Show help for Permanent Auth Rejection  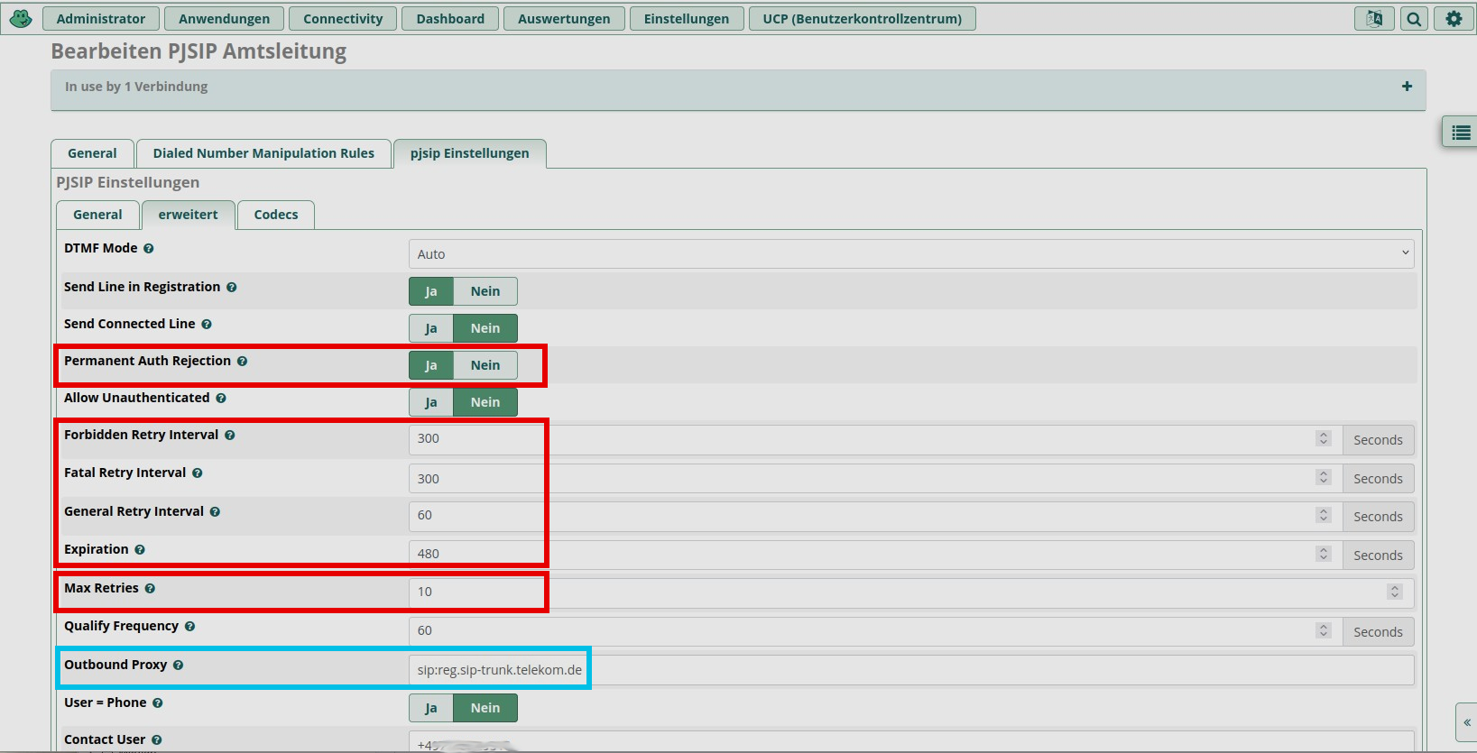pyautogui.click(x=242, y=362)
